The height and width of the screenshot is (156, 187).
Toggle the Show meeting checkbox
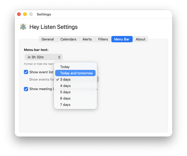26,89
